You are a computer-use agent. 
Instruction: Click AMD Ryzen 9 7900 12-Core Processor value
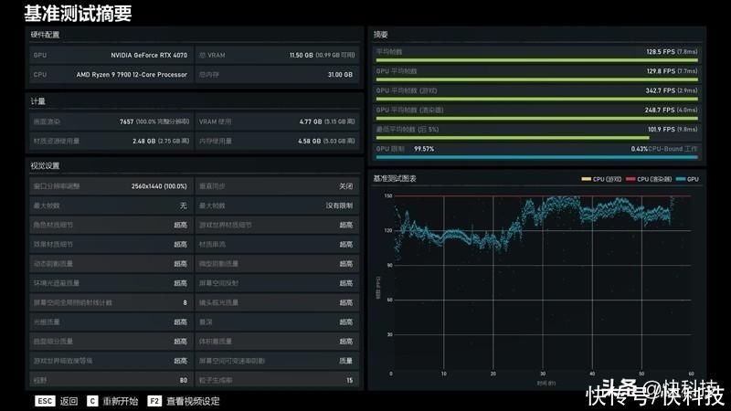132,75
